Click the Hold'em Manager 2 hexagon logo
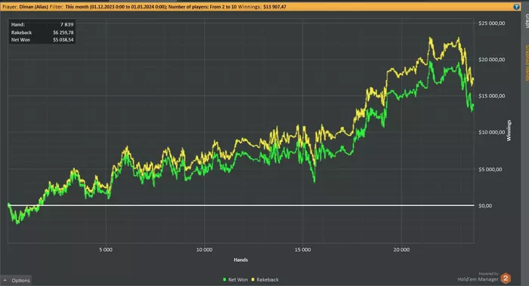 (506, 278)
